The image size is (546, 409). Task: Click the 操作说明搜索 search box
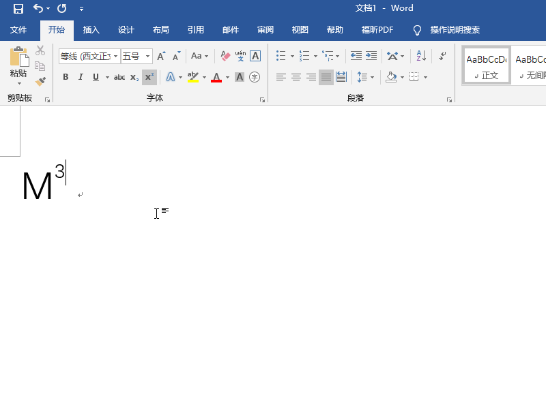click(x=455, y=30)
